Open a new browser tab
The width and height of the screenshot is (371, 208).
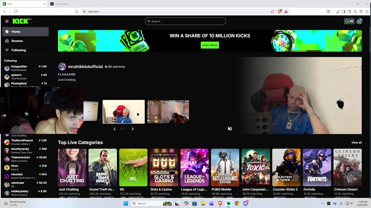point(99,4)
